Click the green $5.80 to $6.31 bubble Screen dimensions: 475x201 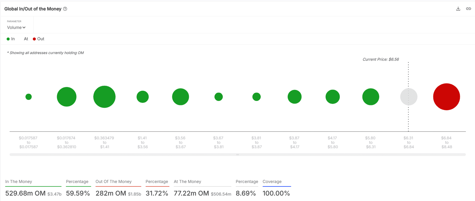pos(370,97)
